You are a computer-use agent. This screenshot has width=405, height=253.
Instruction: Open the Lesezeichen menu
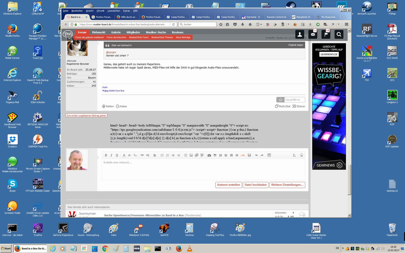tap(114, 11)
